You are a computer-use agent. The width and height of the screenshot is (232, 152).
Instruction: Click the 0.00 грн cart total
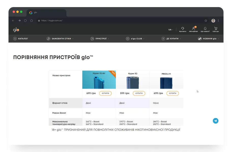215,31
